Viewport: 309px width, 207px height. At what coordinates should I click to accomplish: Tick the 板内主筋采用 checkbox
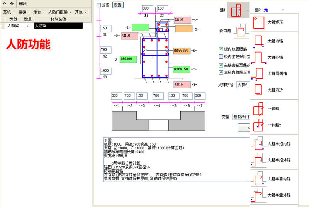(221, 57)
